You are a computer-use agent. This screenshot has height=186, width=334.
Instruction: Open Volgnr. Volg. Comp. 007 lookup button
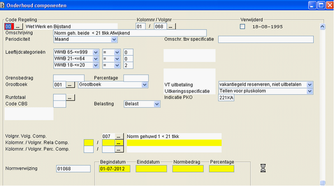coord(119,136)
